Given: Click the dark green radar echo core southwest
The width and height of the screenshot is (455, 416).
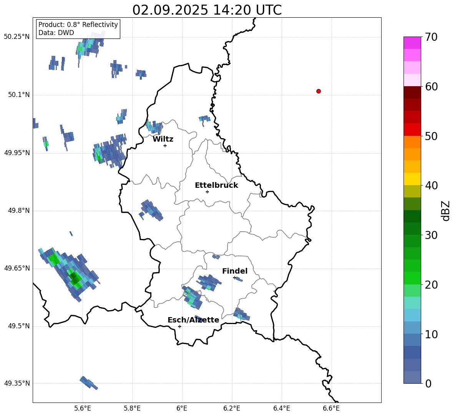Looking at the screenshot, I should coord(75,278).
